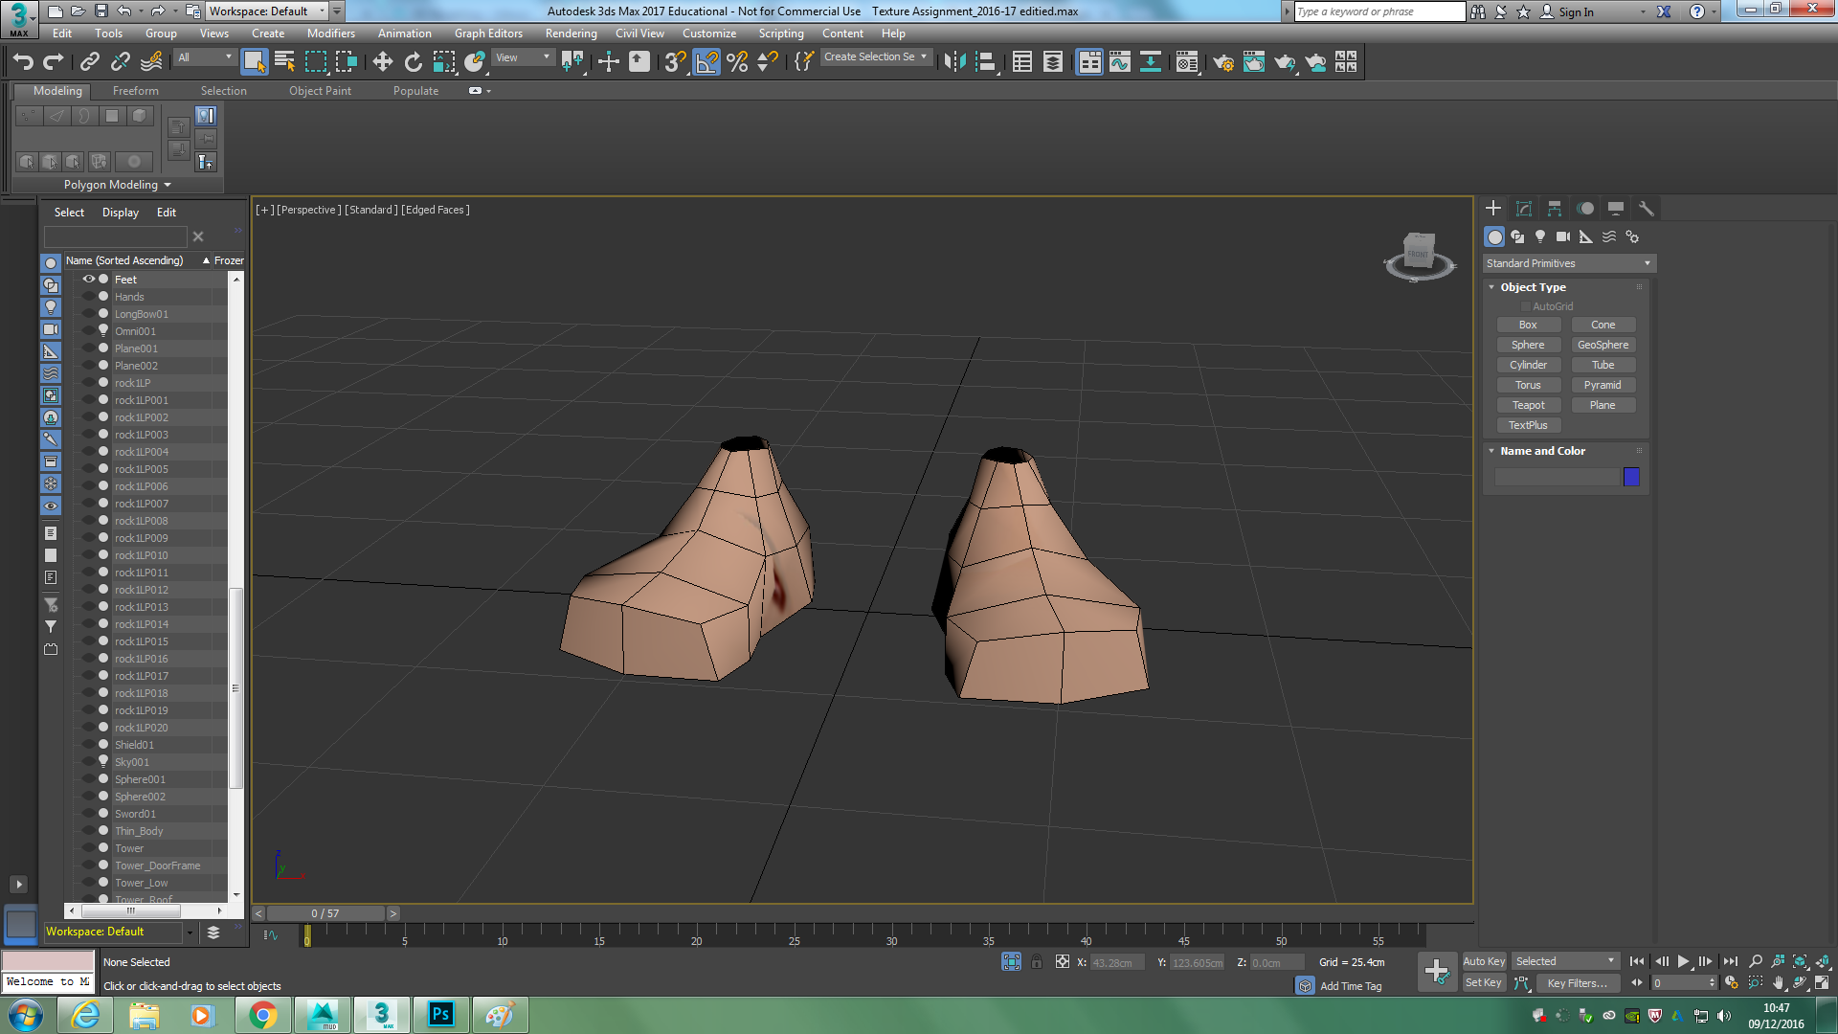Open Standard Primitives dropdown
This screenshot has height=1034, width=1838.
tap(1568, 263)
